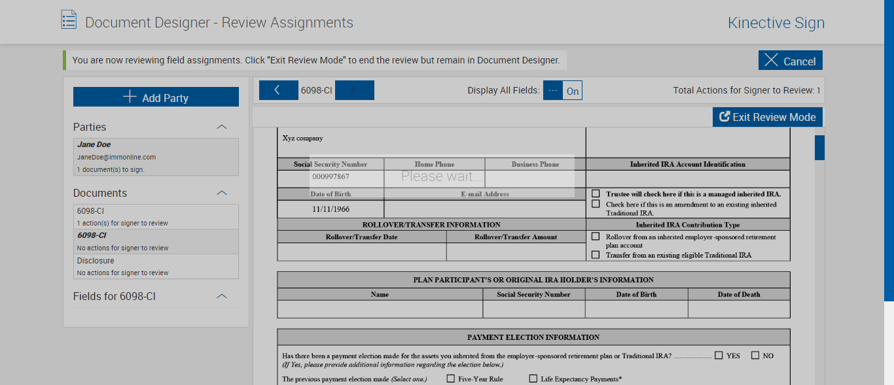Go to next document with right arrow

(354, 90)
